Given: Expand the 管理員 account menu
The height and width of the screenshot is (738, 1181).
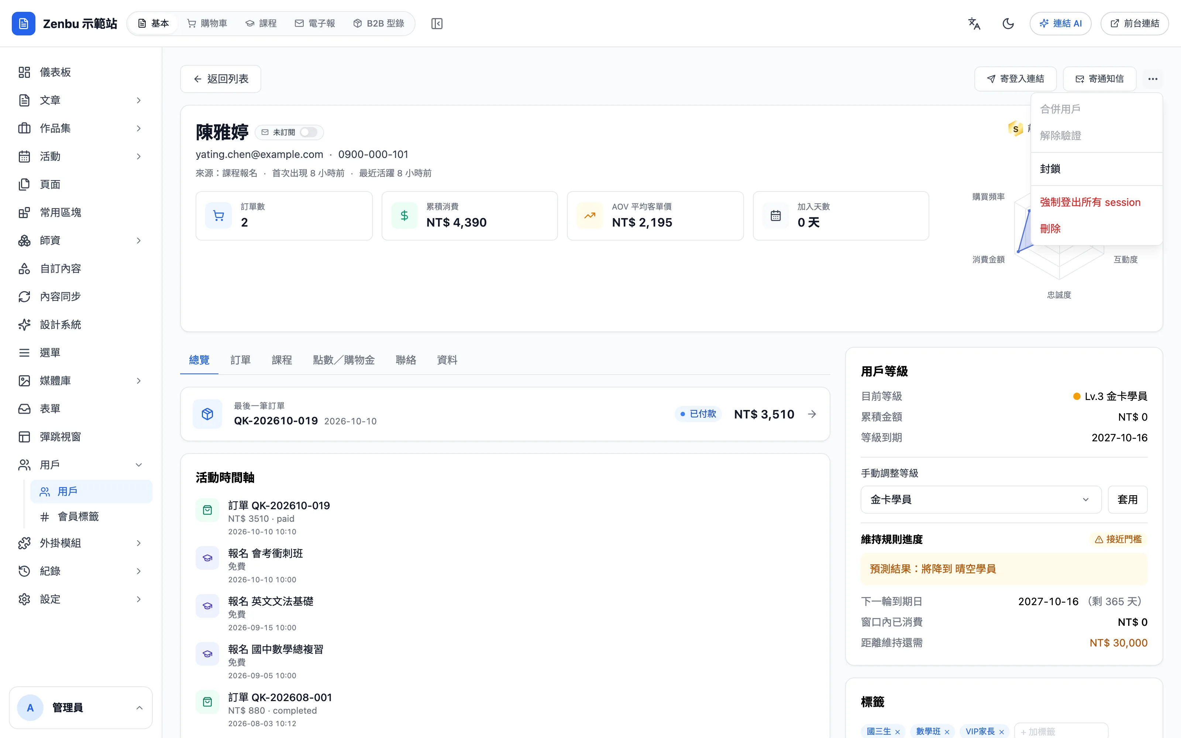Looking at the screenshot, I should (x=80, y=708).
